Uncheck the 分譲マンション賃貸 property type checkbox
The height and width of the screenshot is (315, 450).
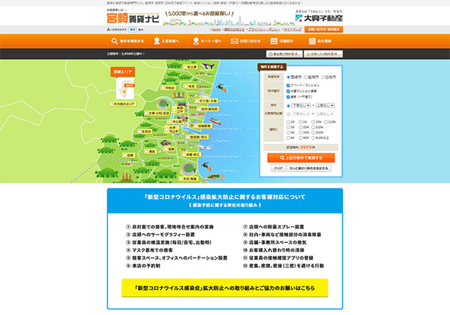coord(288,91)
